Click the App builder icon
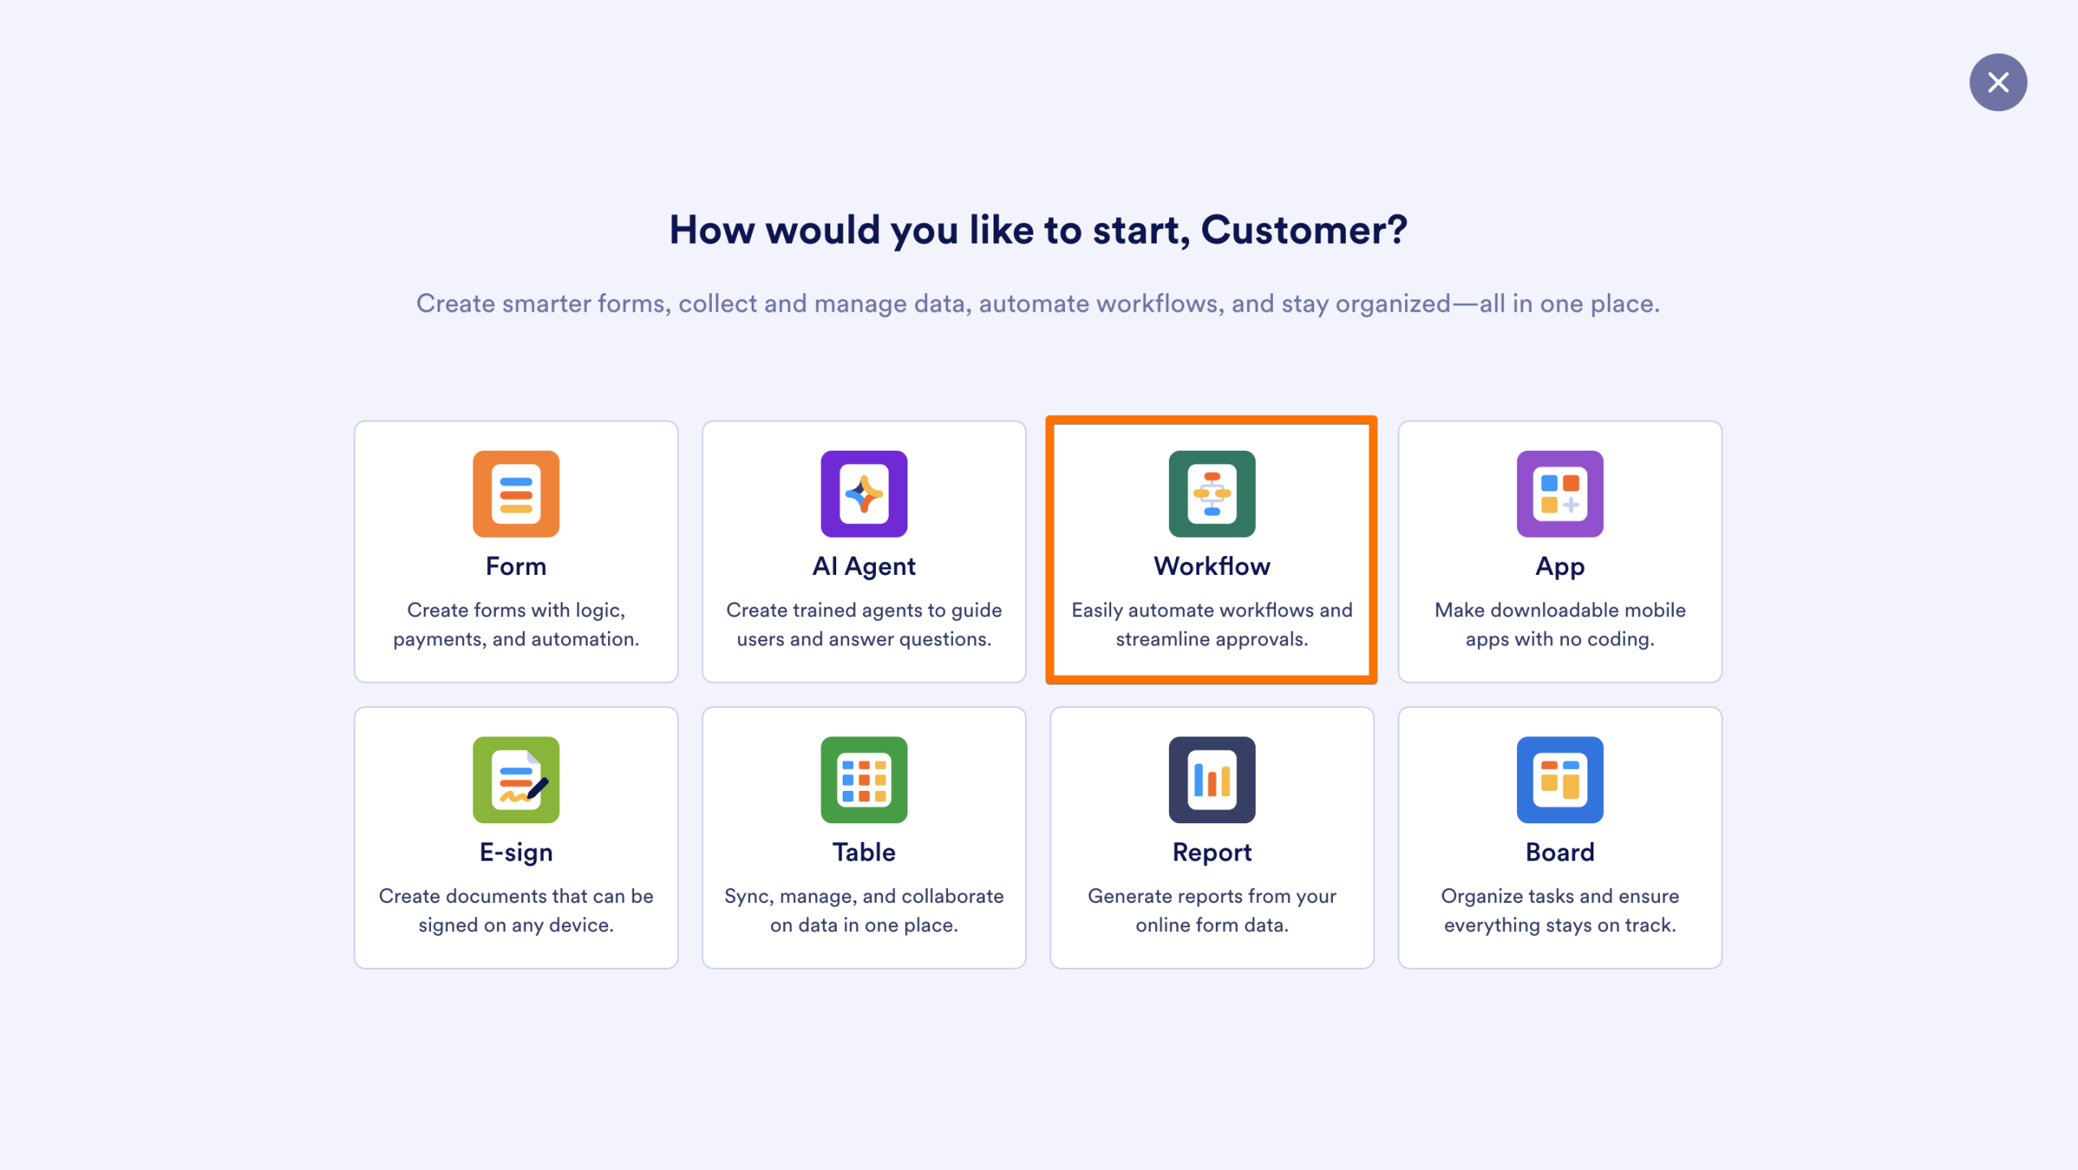 tap(1559, 494)
